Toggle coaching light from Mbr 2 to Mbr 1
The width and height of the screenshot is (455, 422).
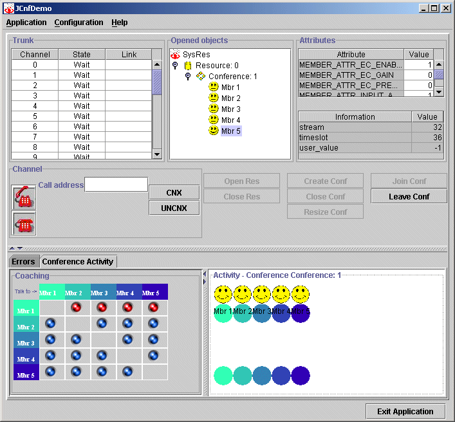tap(50, 324)
